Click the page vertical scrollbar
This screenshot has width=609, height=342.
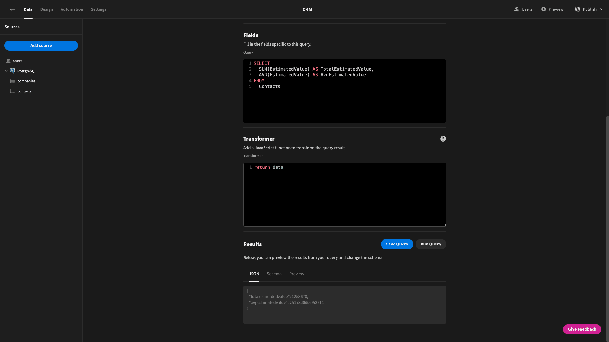pos(607,229)
